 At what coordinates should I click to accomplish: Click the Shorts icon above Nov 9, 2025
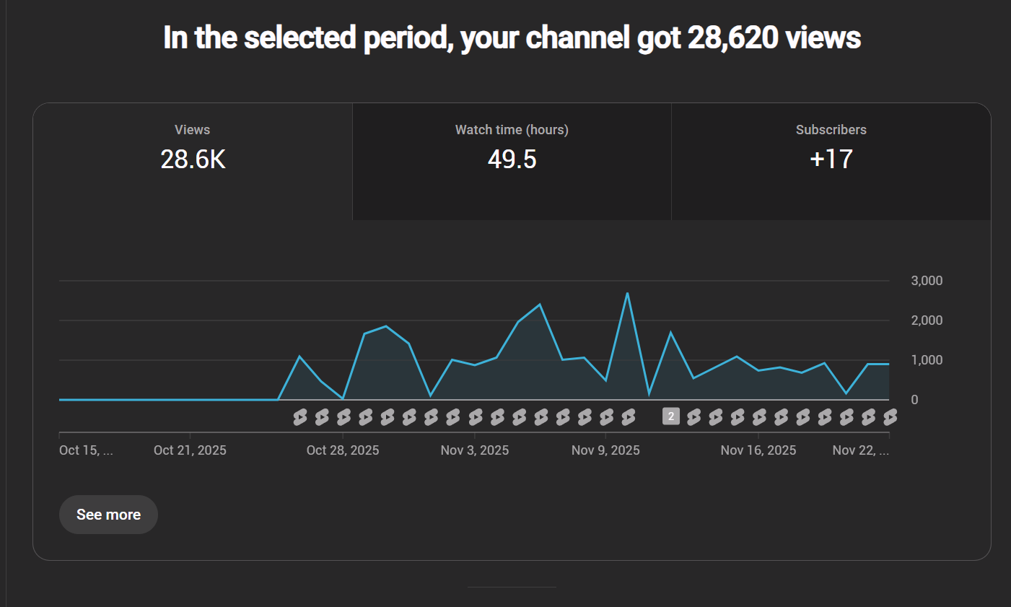click(606, 416)
